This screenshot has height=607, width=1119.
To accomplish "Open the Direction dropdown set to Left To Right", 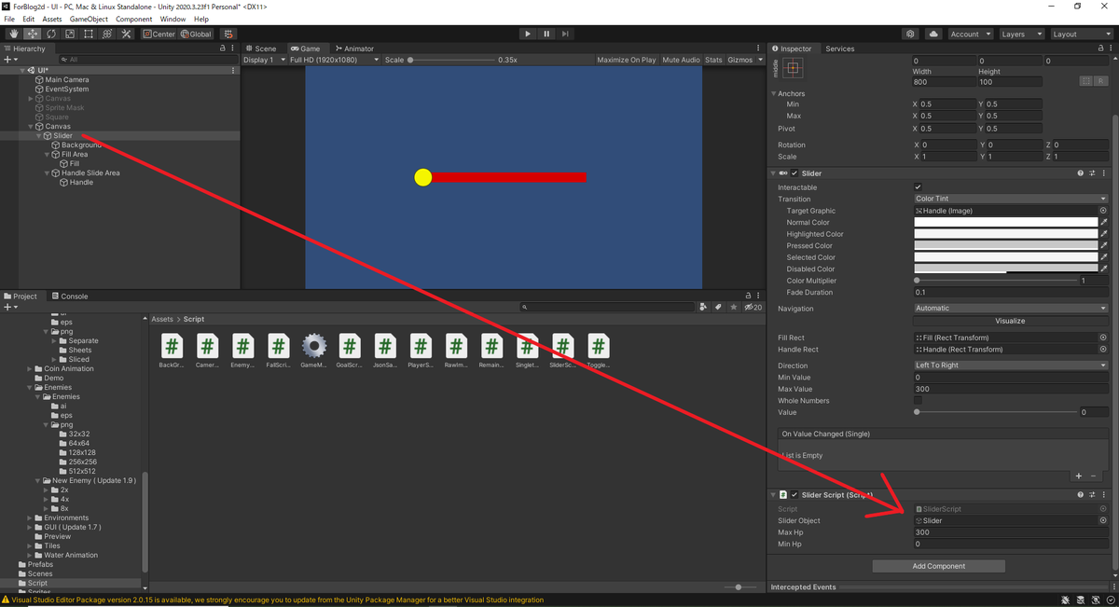I will click(1010, 365).
